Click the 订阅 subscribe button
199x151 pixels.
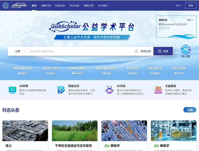point(190,110)
